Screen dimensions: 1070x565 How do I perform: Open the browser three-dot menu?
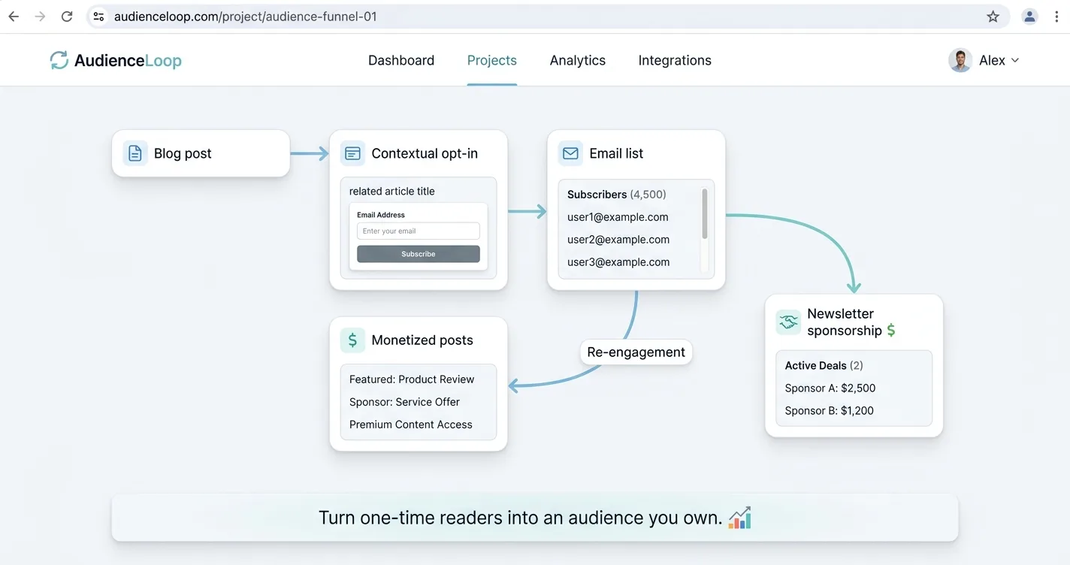tap(1057, 17)
